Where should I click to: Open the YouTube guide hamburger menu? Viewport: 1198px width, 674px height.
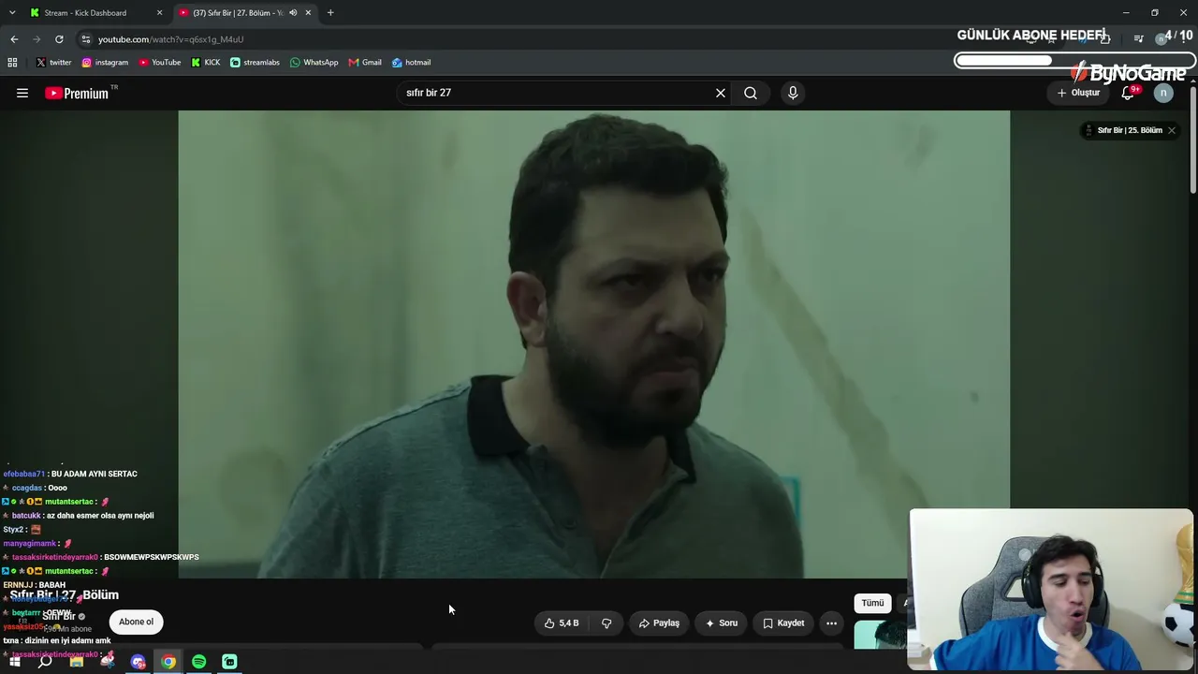pyautogui.click(x=22, y=93)
